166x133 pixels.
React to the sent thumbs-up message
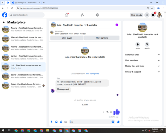coord(111,112)
